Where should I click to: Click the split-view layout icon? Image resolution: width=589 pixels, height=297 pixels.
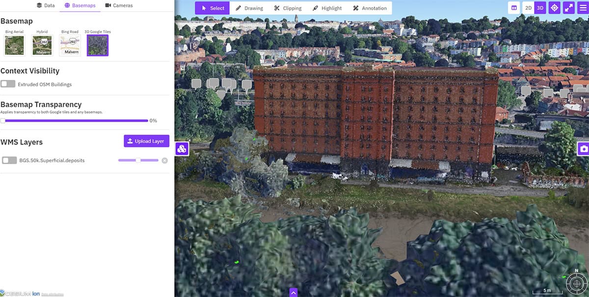pyautogui.click(x=514, y=8)
